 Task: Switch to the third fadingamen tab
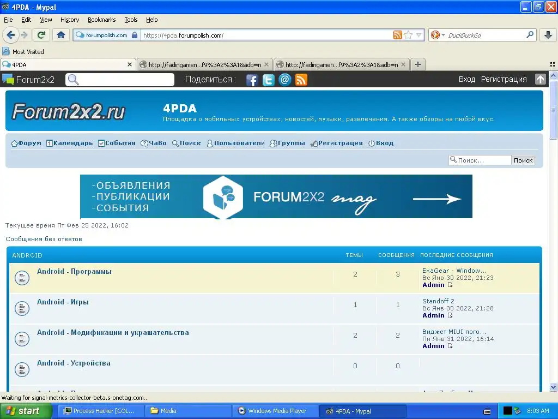pyautogui.click(x=341, y=64)
